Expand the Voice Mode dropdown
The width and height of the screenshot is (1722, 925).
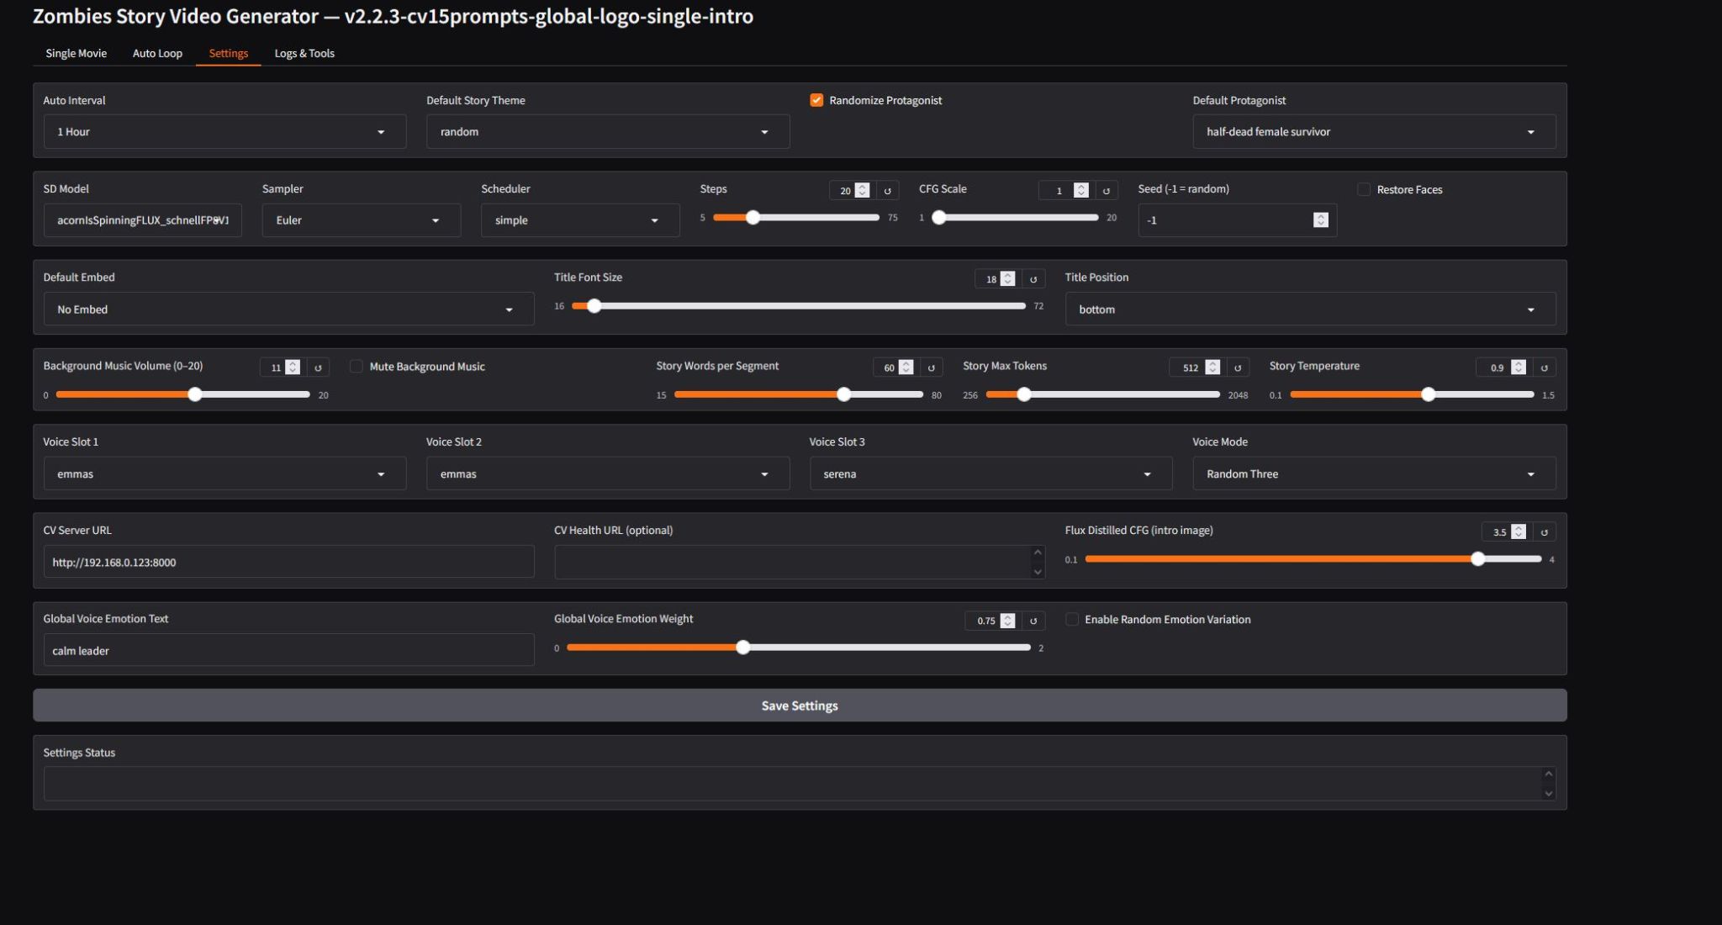pyautogui.click(x=1373, y=474)
